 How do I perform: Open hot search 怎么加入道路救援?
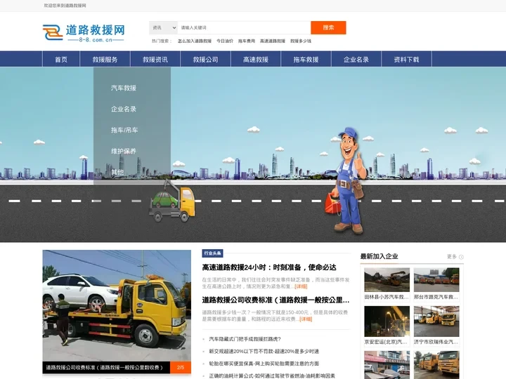(x=194, y=41)
